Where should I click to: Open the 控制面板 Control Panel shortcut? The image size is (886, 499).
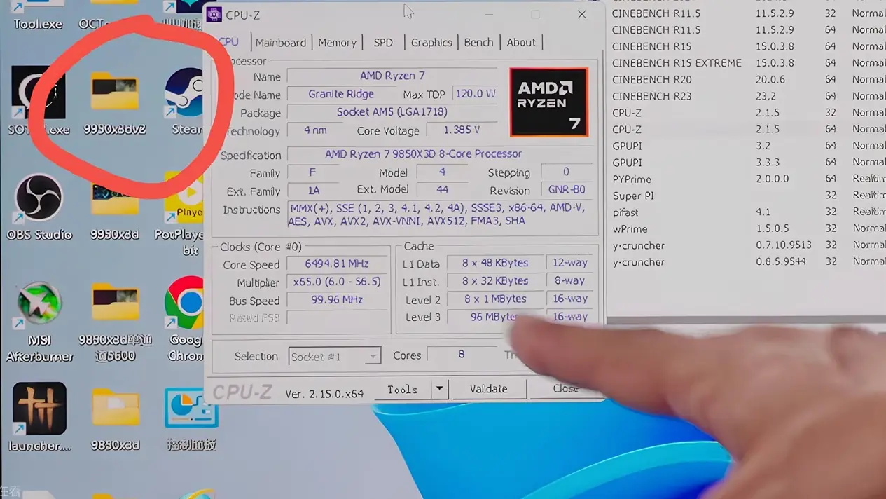pyautogui.click(x=191, y=418)
